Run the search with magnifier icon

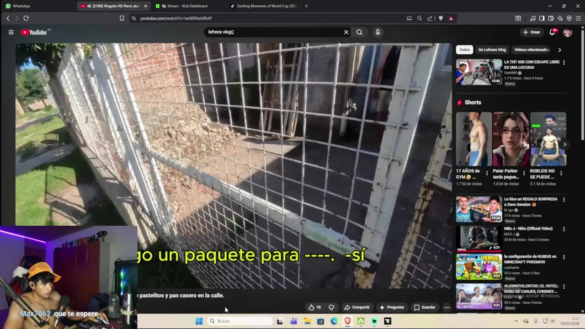coord(359,32)
